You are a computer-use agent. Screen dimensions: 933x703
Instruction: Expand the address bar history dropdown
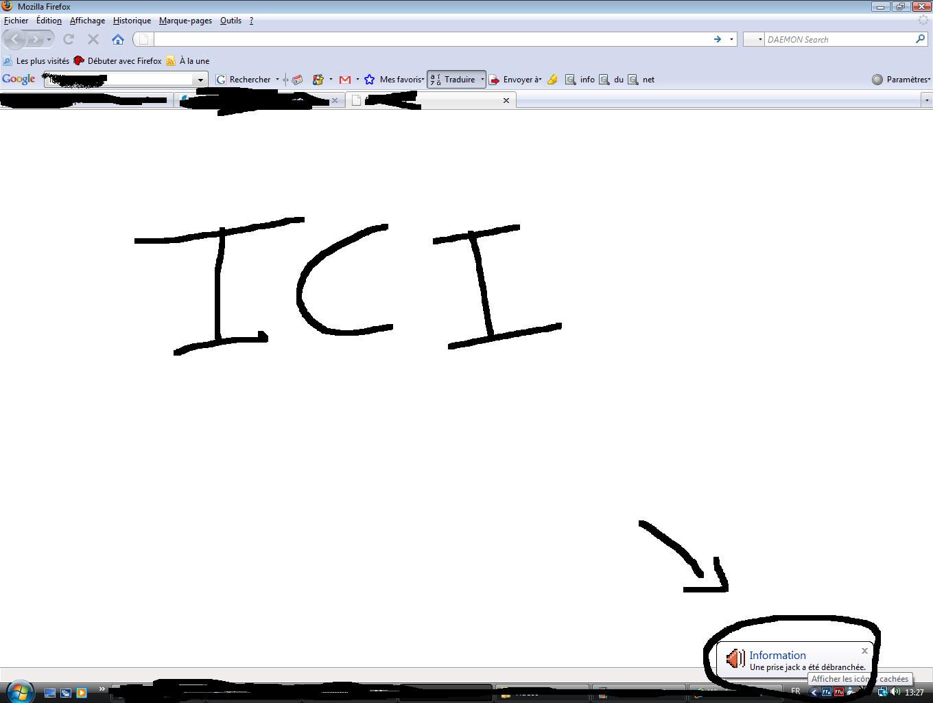pos(731,39)
